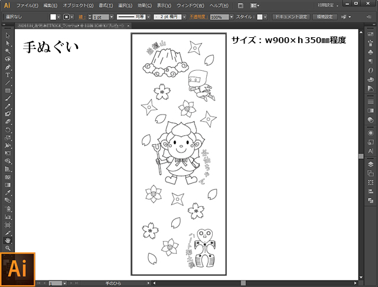Open the オブジェクト menu
378x287 pixels.
coord(78,5)
